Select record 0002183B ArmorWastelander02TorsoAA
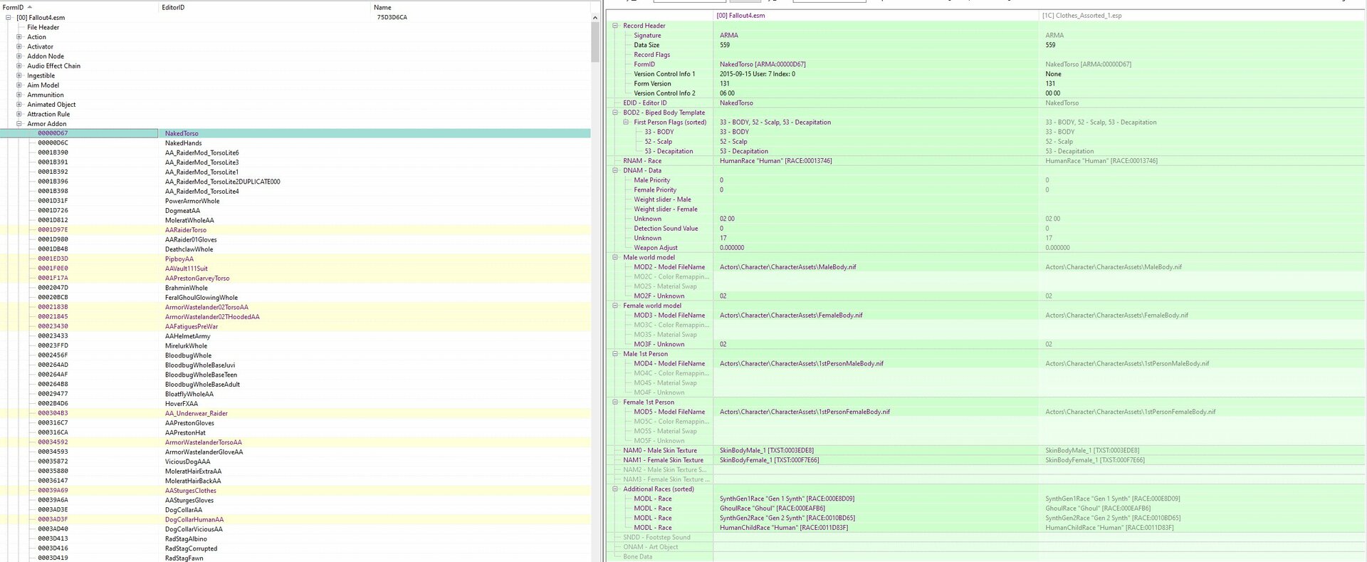 [295, 307]
